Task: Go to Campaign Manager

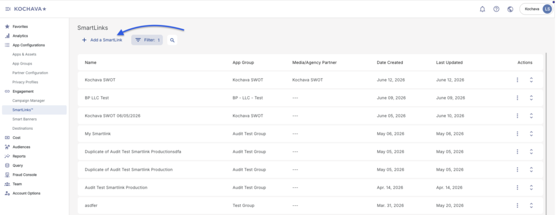Action: (29, 101)
